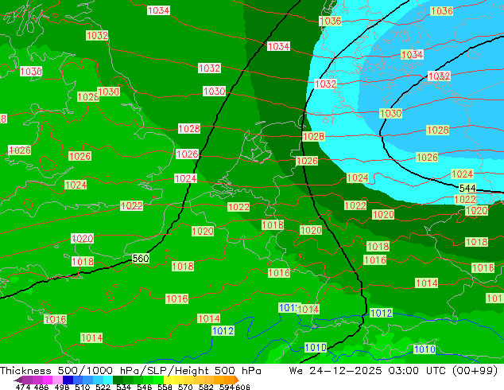Click the 498 value under the legend
Image resolution: width=504 pixels, height=390 pixels.
(x=60, y=387)
